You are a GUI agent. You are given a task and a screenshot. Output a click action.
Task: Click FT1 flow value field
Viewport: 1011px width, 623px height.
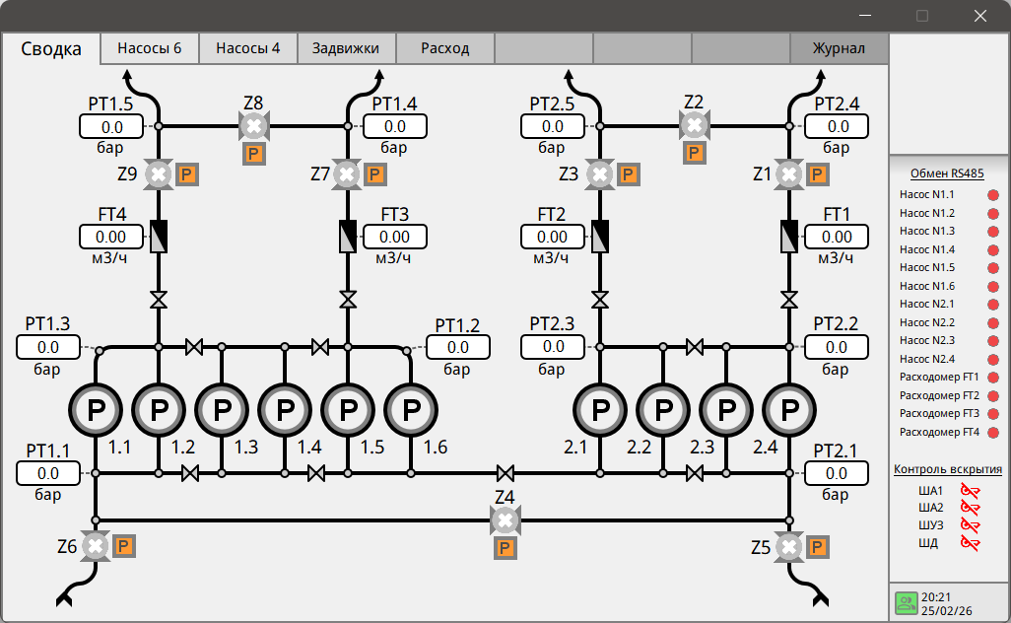pos(837,237)
